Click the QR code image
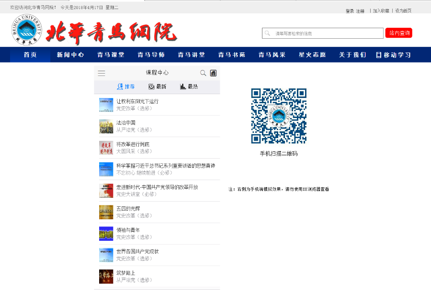 tap(279, 116)
